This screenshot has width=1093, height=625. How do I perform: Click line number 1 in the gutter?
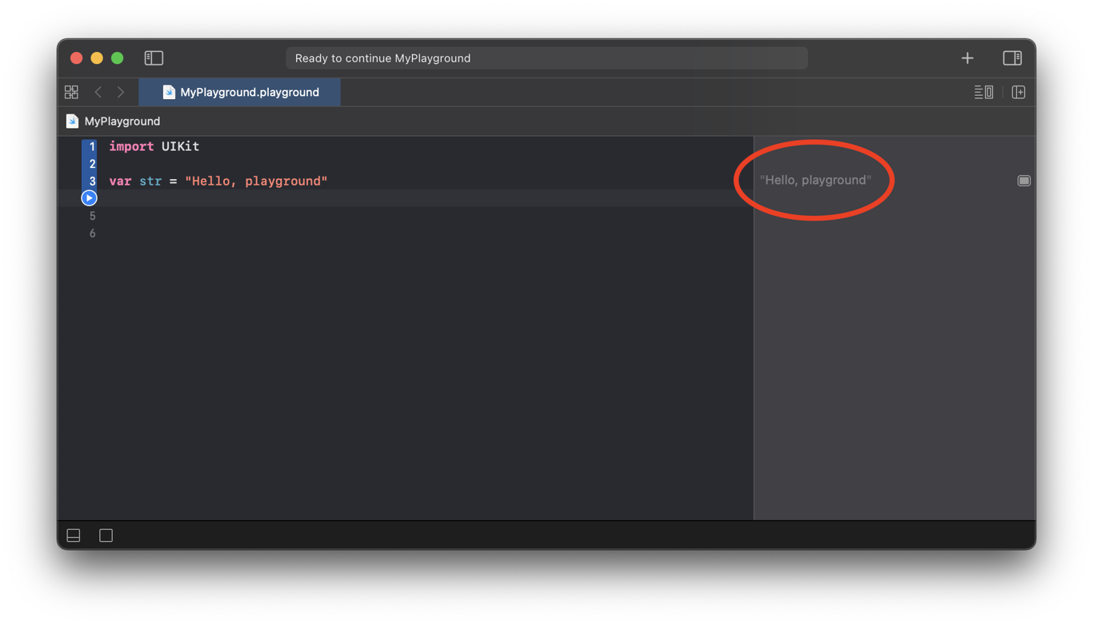[x=92, y=147]
